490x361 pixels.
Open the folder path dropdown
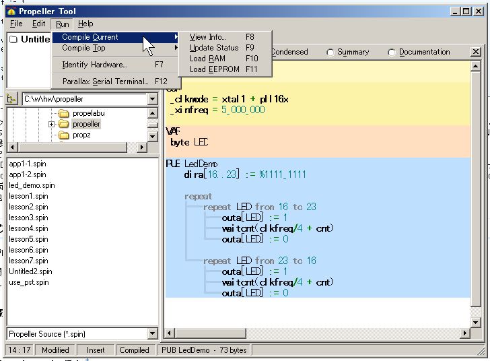[152, 99]
